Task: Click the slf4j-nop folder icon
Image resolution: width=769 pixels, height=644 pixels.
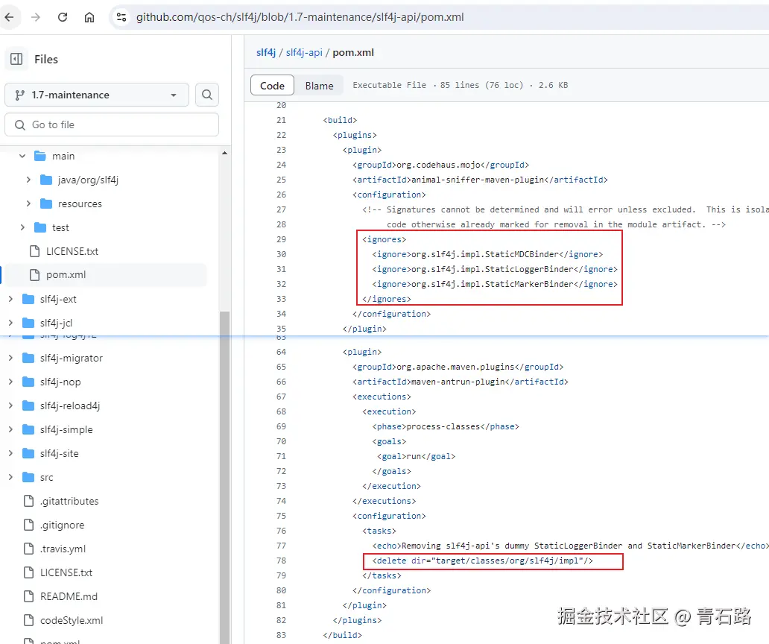Action: tap(28, 382)
